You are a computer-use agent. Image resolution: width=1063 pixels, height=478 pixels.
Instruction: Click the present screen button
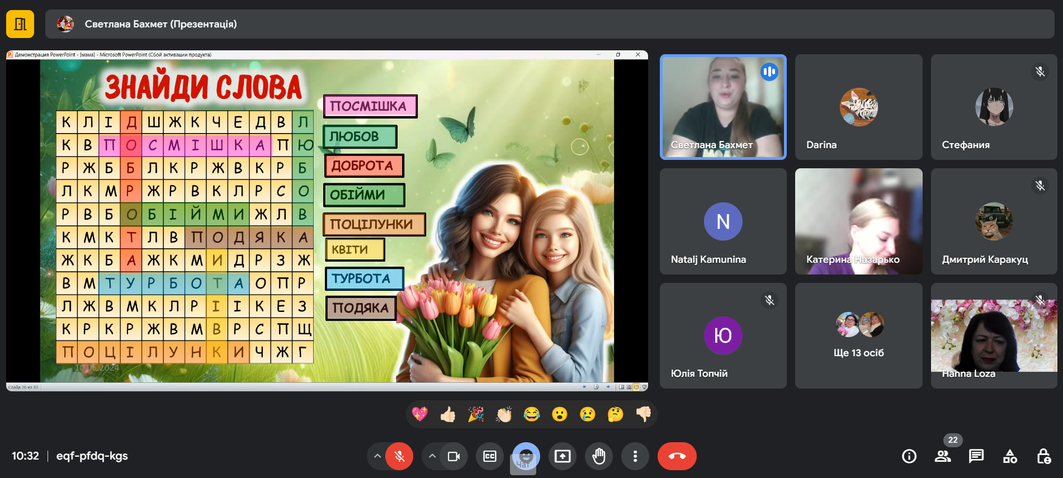pos(563,456)
